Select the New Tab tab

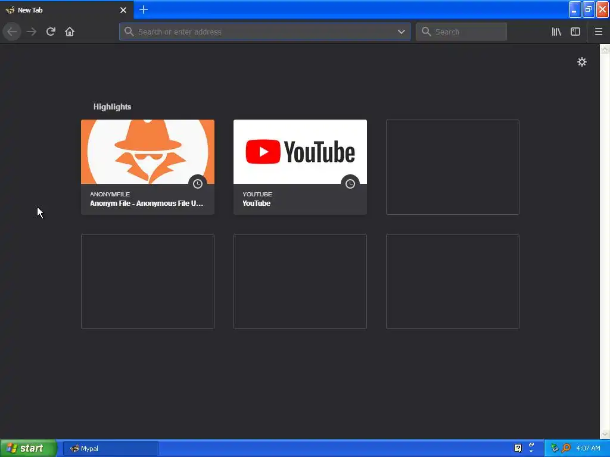point(67,10)
